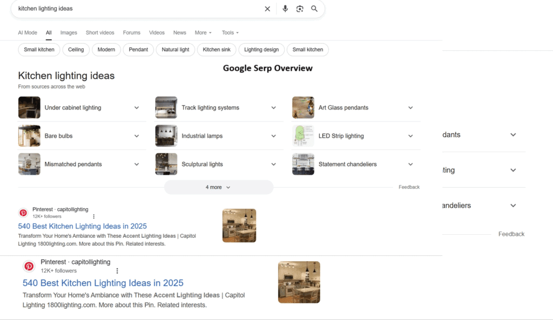
Task: Open Google Lens camera search
Action: point(300,9)
